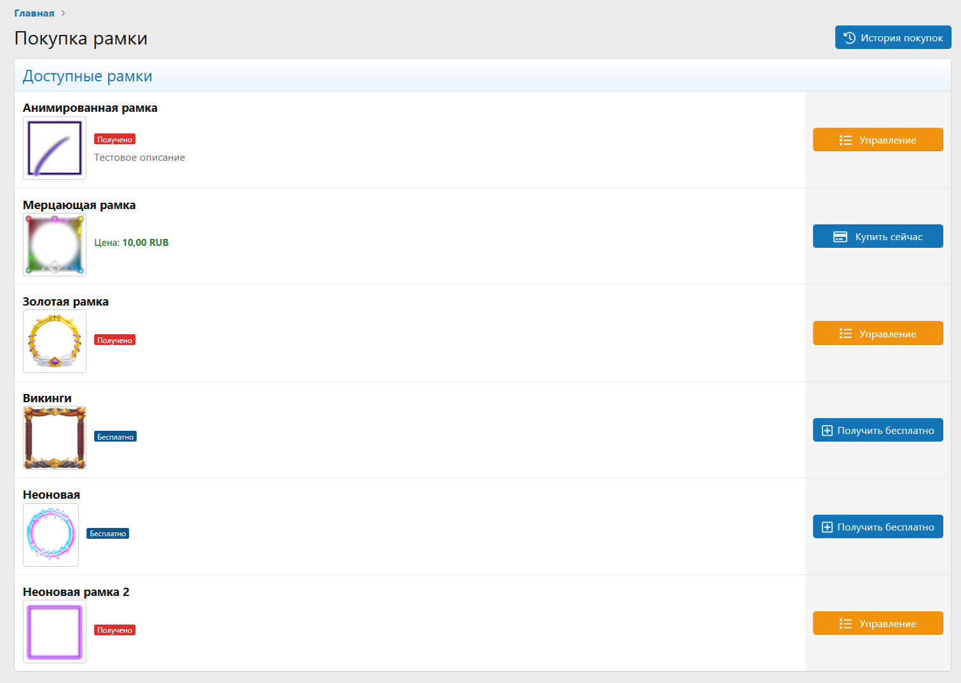This screenshot has height=683, width=961.
Task: Open the Неоновая рамка 2 thumbnail
Action: [x=55, y=632]
